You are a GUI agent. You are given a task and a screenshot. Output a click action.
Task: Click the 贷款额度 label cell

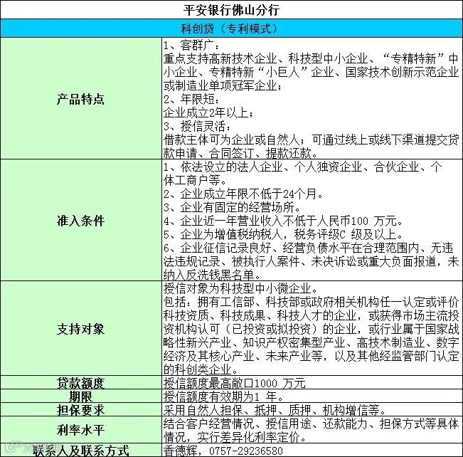[x=81, y=383]
